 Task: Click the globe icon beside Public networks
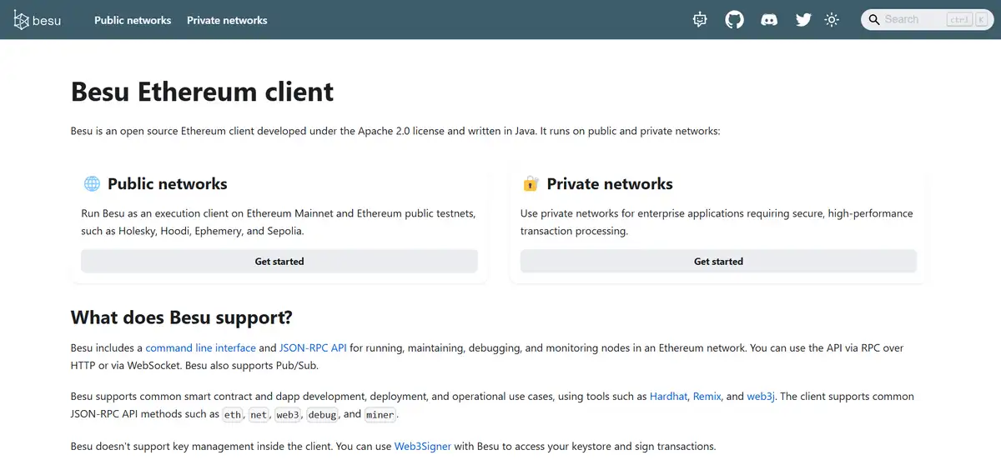[92, 184]
